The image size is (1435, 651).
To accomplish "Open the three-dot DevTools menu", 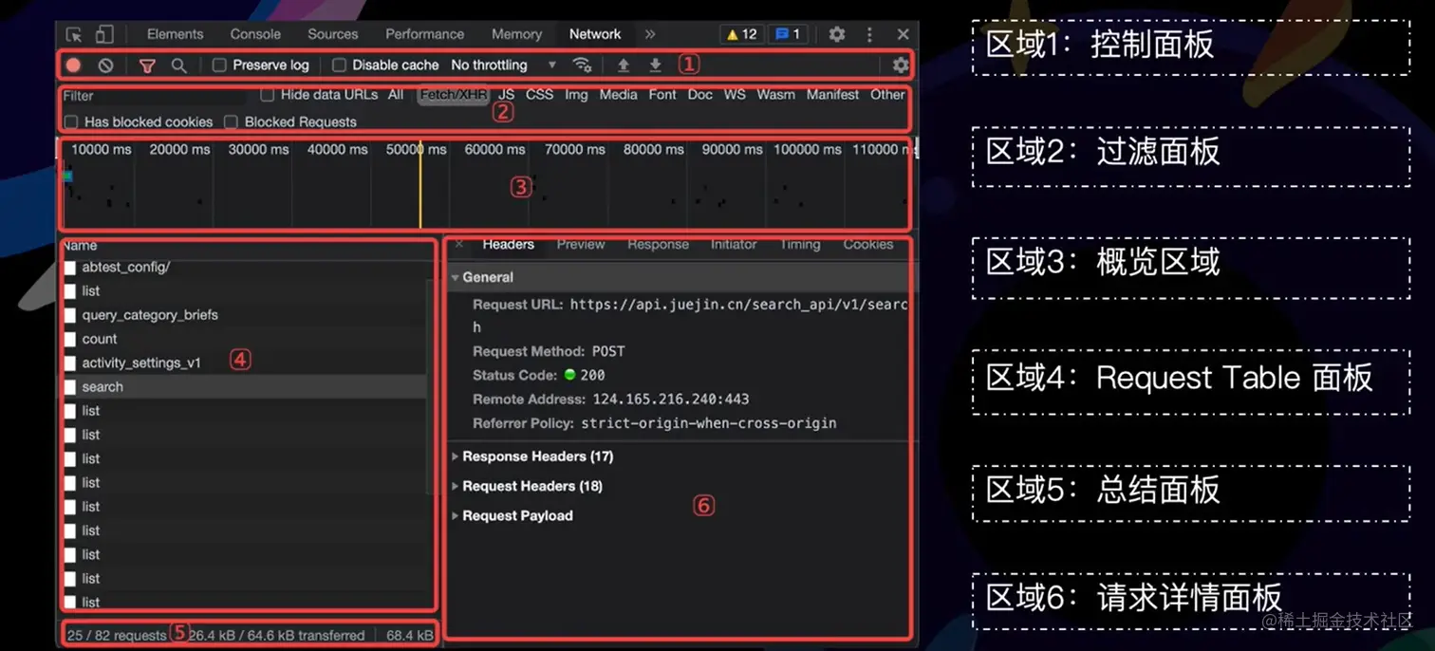I will (x=869, y=34).
